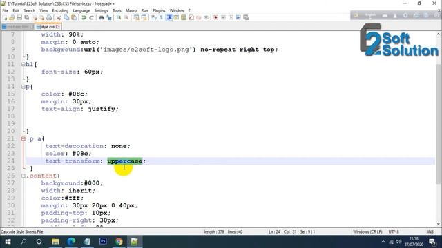Open Google Chrome from the taskbar
This screenshot has height=248, width=442.
(119, 242)
